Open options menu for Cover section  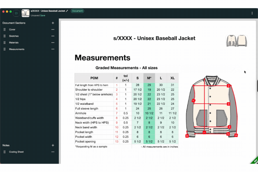pos(53,29)
